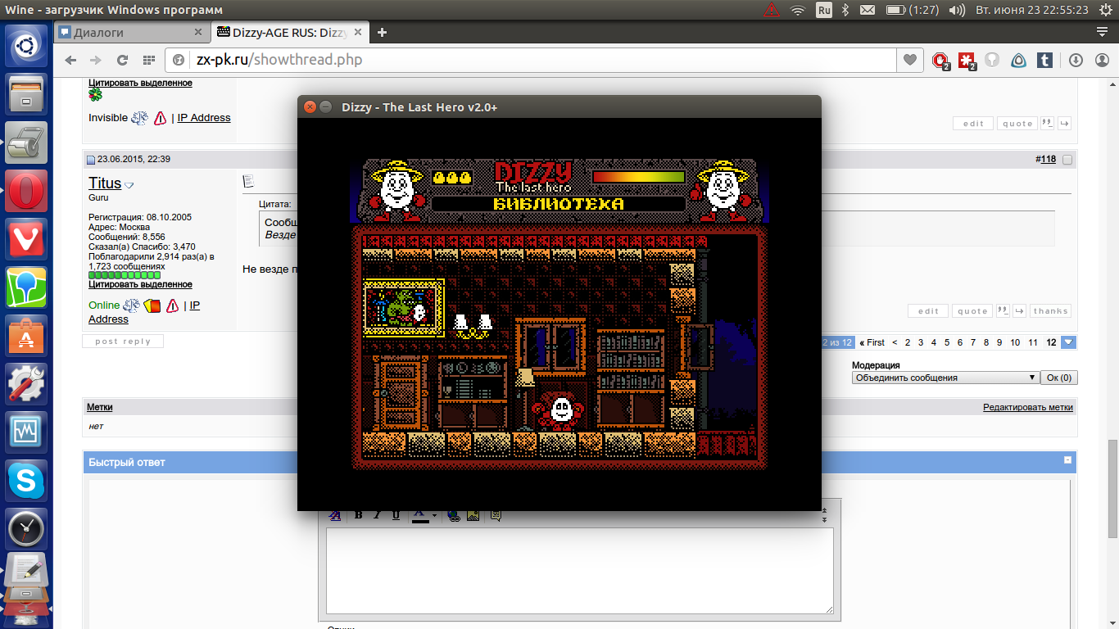1119x629 pixels.
Task: Click the post reply button
Action: [x=123, y=342]
